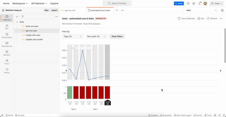This screenshot has height=117, width=226.
Task: Click the help question mark icon
Action: pos(188,3)
